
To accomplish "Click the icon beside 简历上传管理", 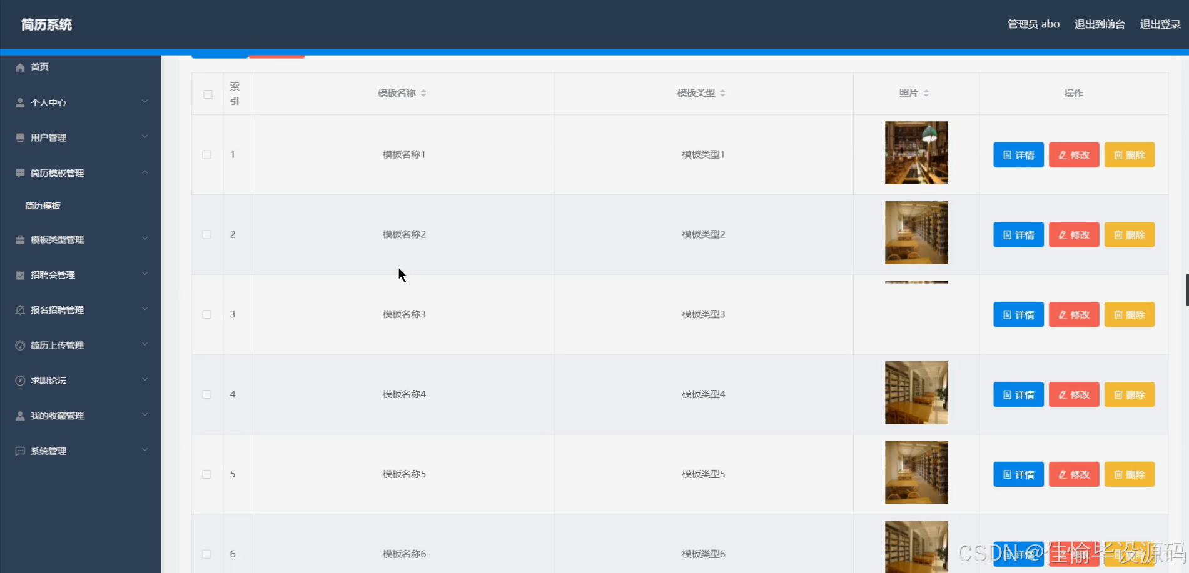I will click(x=20, y=346).
